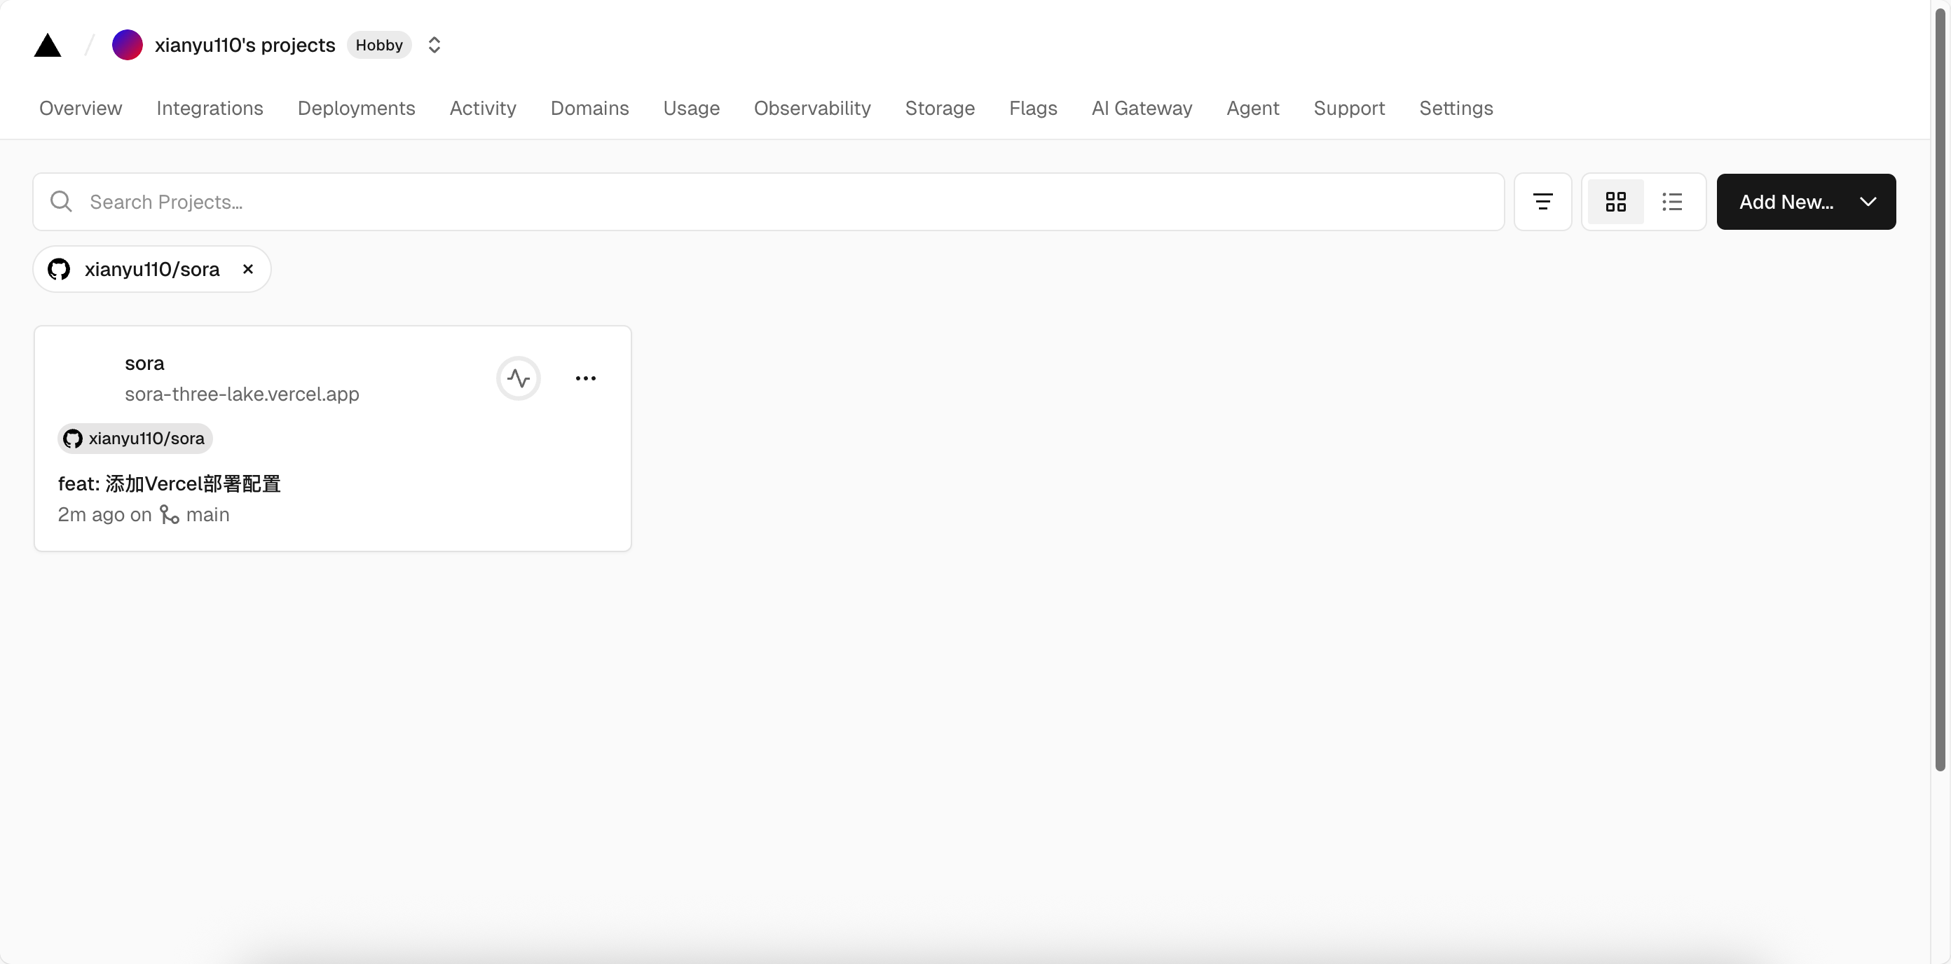This screenshot has height=964, width=1951.
Task: Go to the Deployments tab
Action: (356, 109)
